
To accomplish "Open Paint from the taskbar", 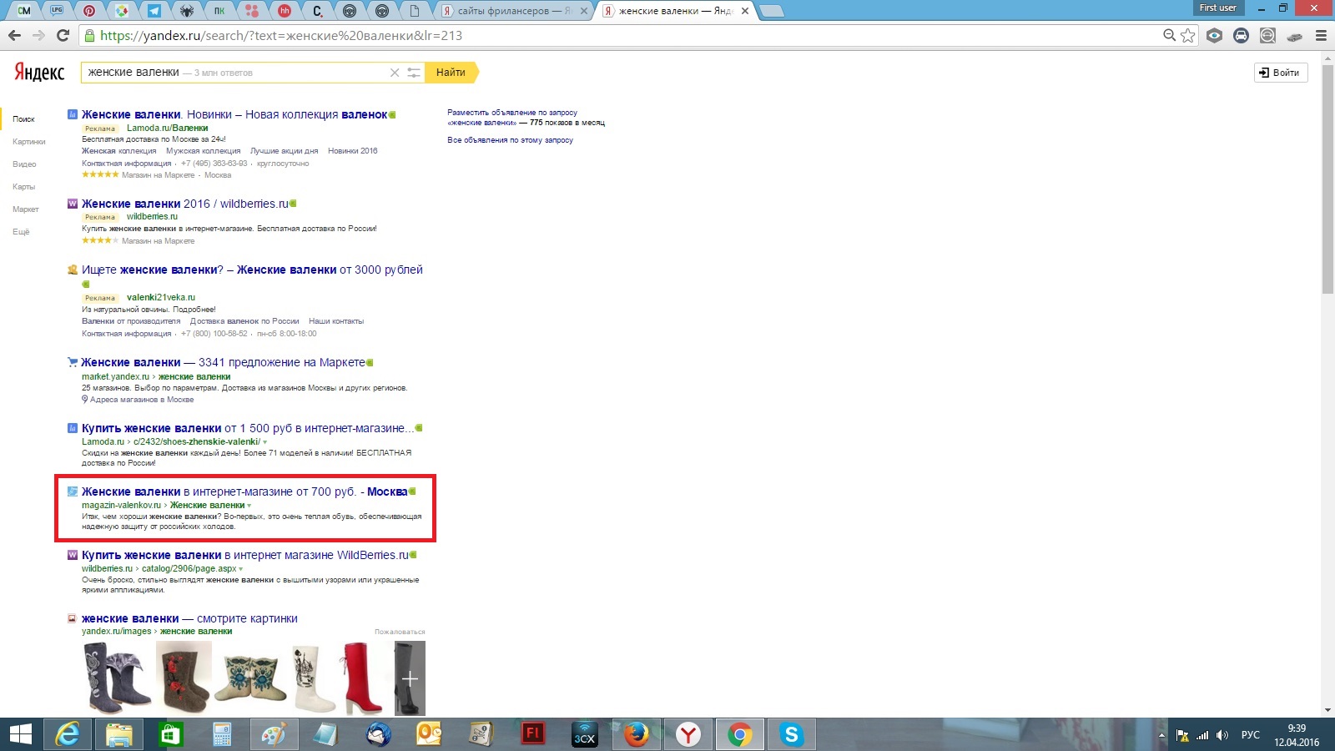I will [274, 734].
